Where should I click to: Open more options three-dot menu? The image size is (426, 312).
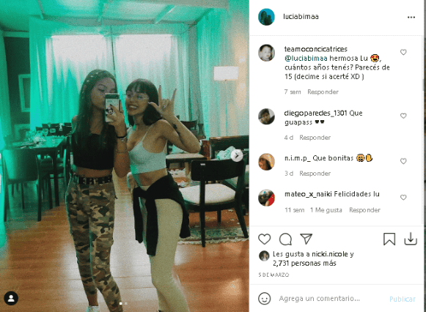(411, 18)
